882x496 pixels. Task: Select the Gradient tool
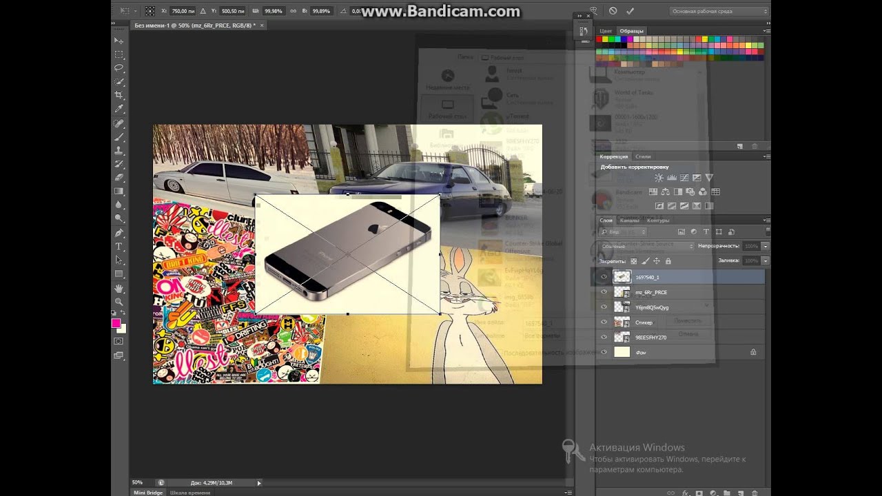click(x=119, y=192)
